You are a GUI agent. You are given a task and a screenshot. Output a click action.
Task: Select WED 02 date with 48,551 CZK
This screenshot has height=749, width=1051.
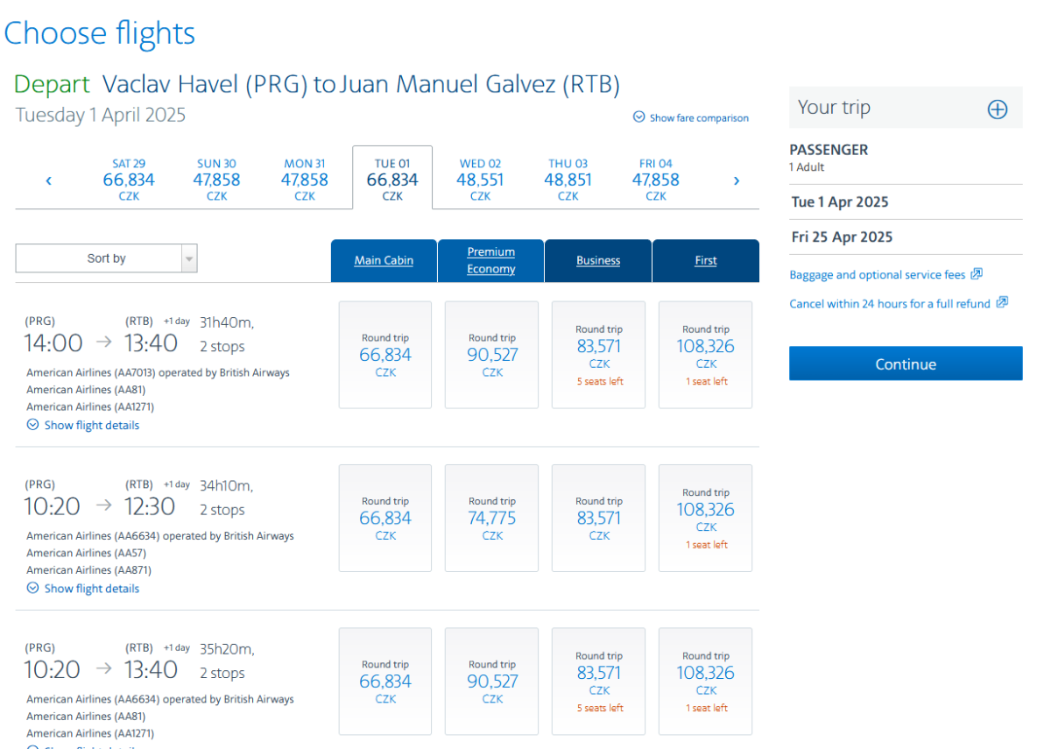tap(480, 180)
